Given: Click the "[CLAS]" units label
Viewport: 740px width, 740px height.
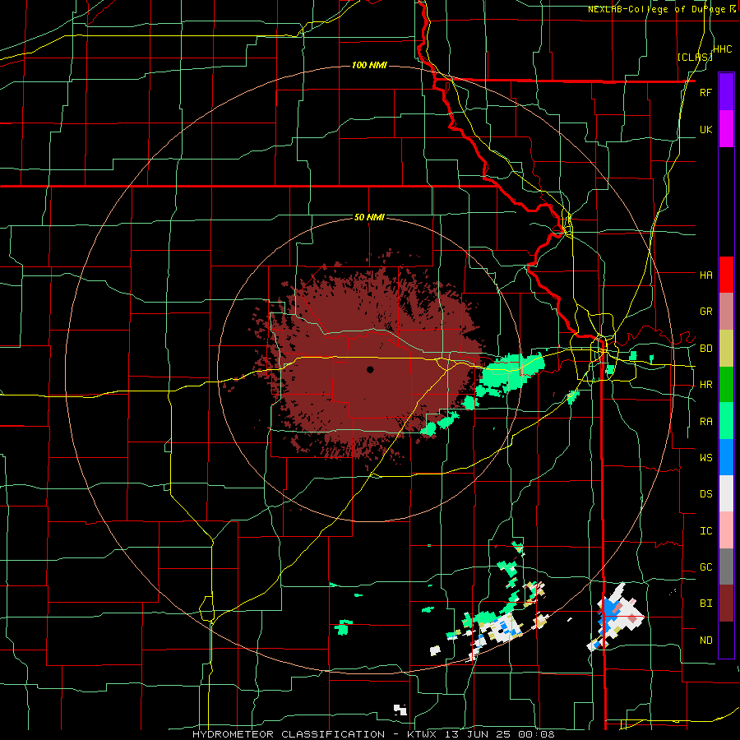Looking at the screenshot, I should [695, 57].
